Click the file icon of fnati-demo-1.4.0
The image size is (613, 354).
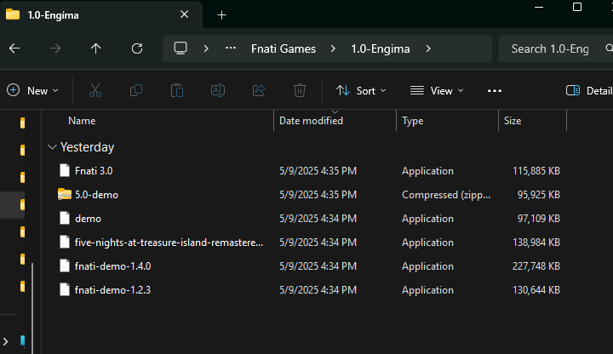coord(65,266)
